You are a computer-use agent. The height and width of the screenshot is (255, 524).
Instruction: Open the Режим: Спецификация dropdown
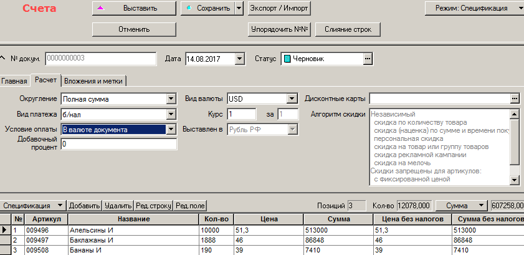tap(475, 8)
